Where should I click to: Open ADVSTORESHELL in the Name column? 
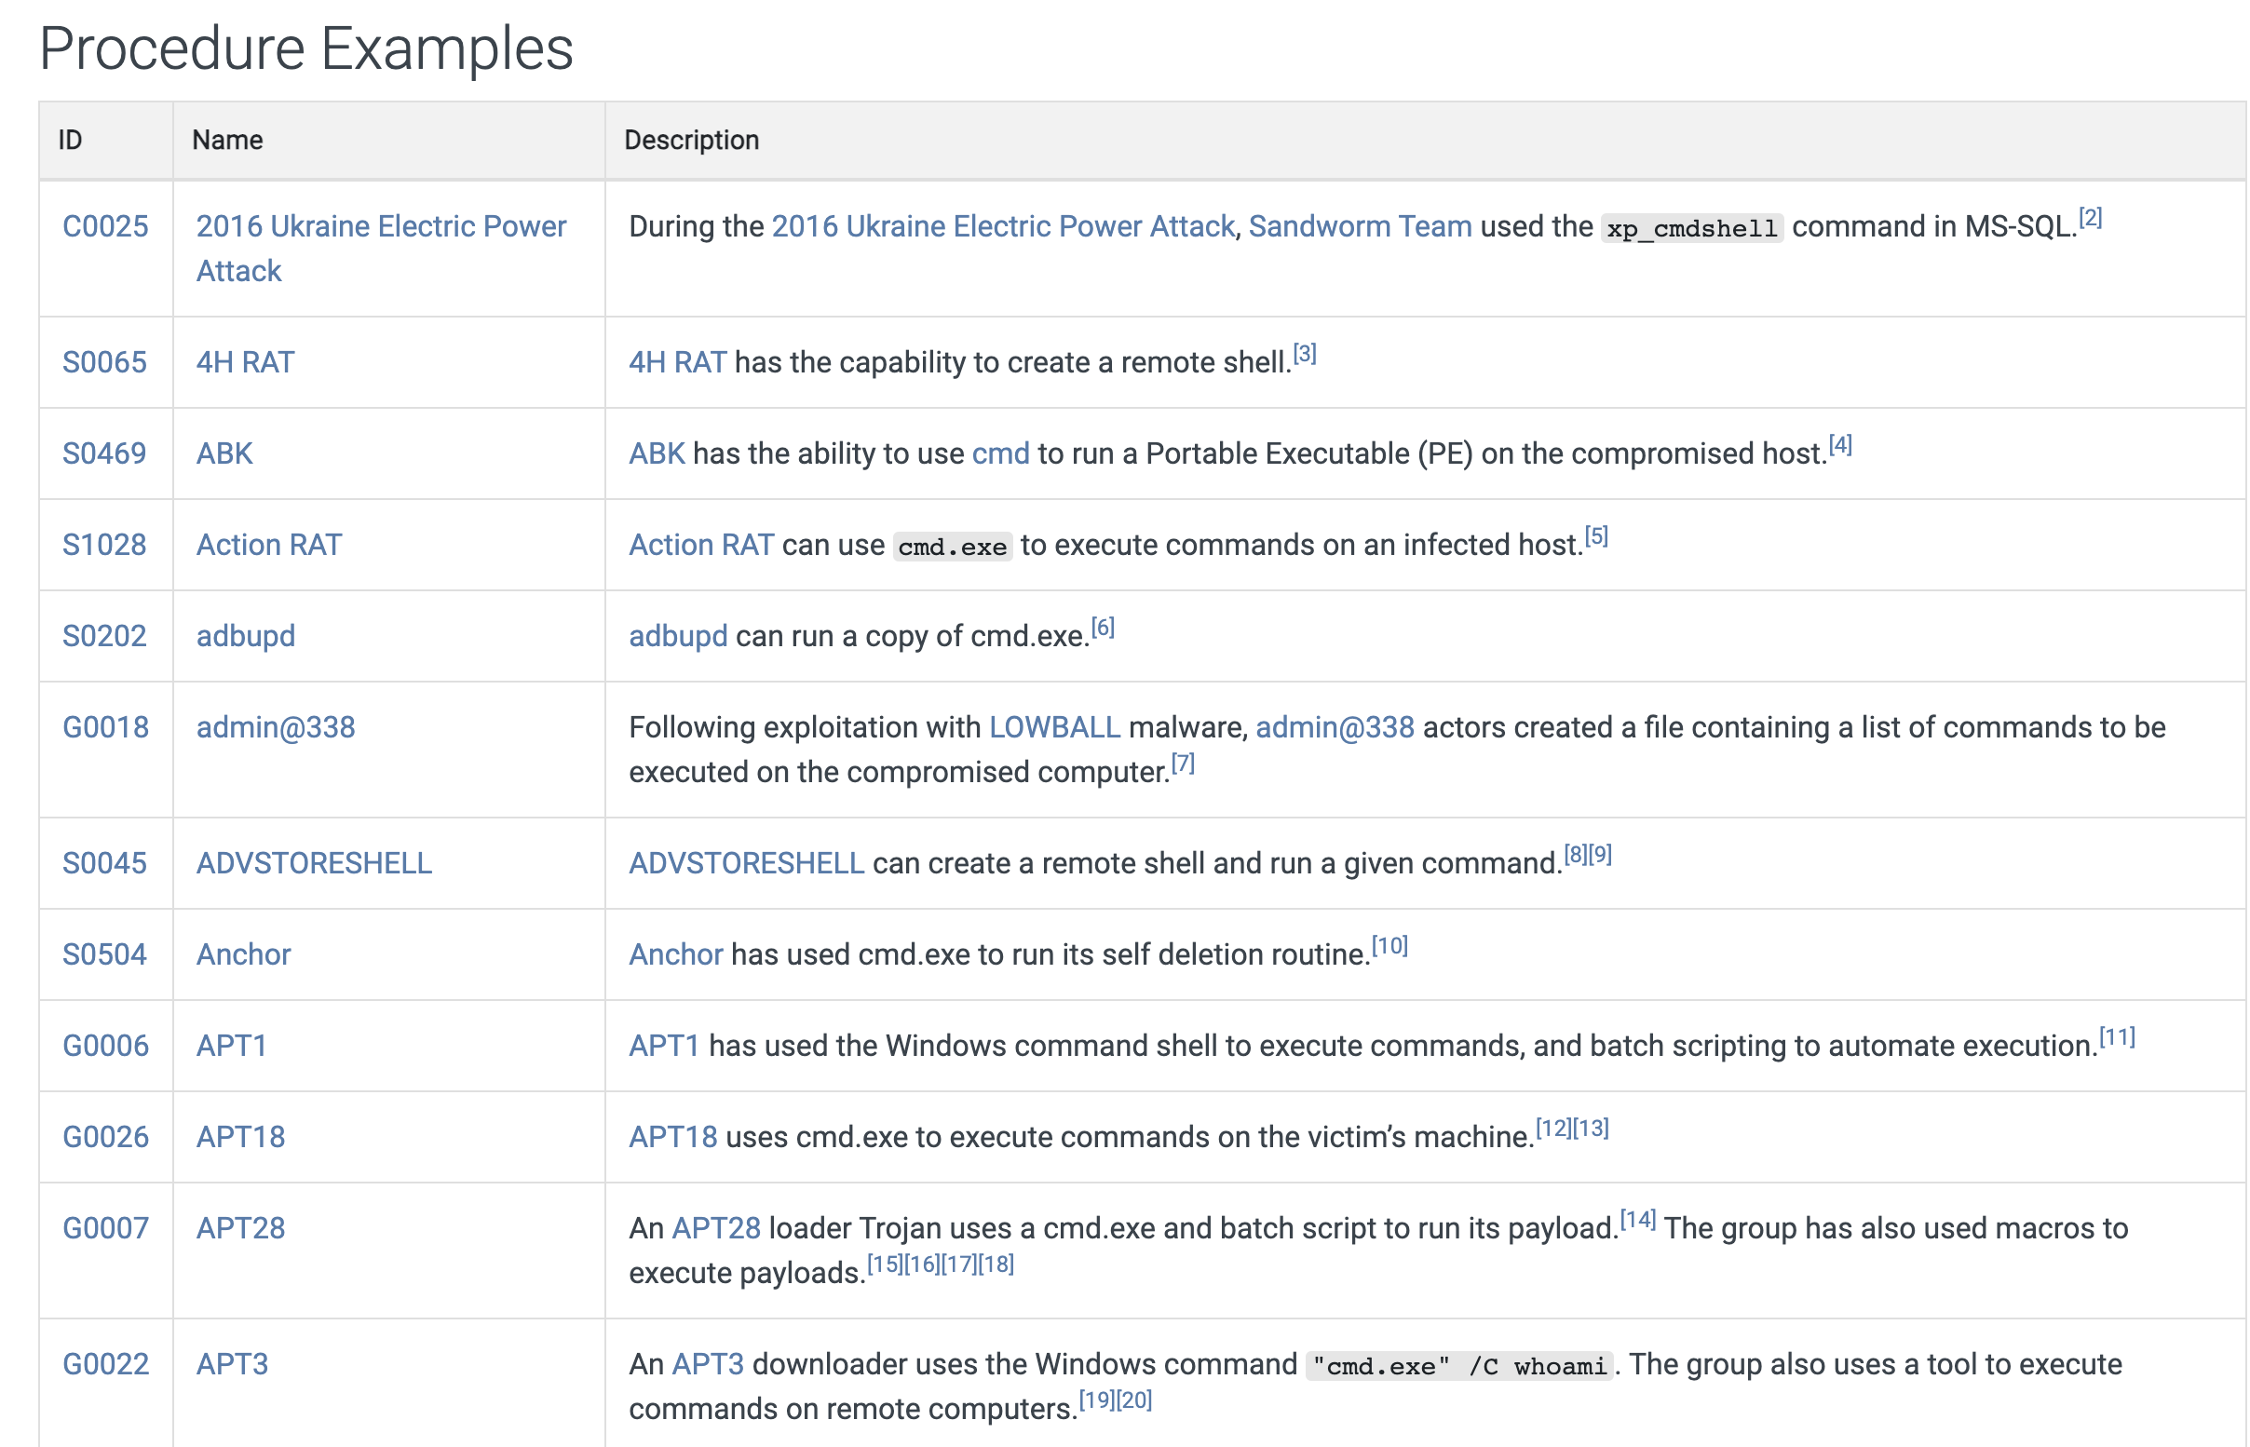(314, 862)
